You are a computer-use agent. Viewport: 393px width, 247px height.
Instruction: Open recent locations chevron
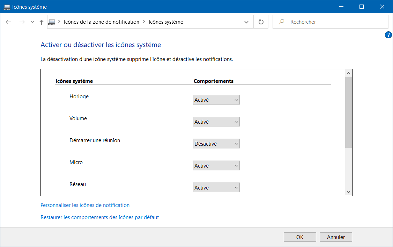click(x=32, y=22)
